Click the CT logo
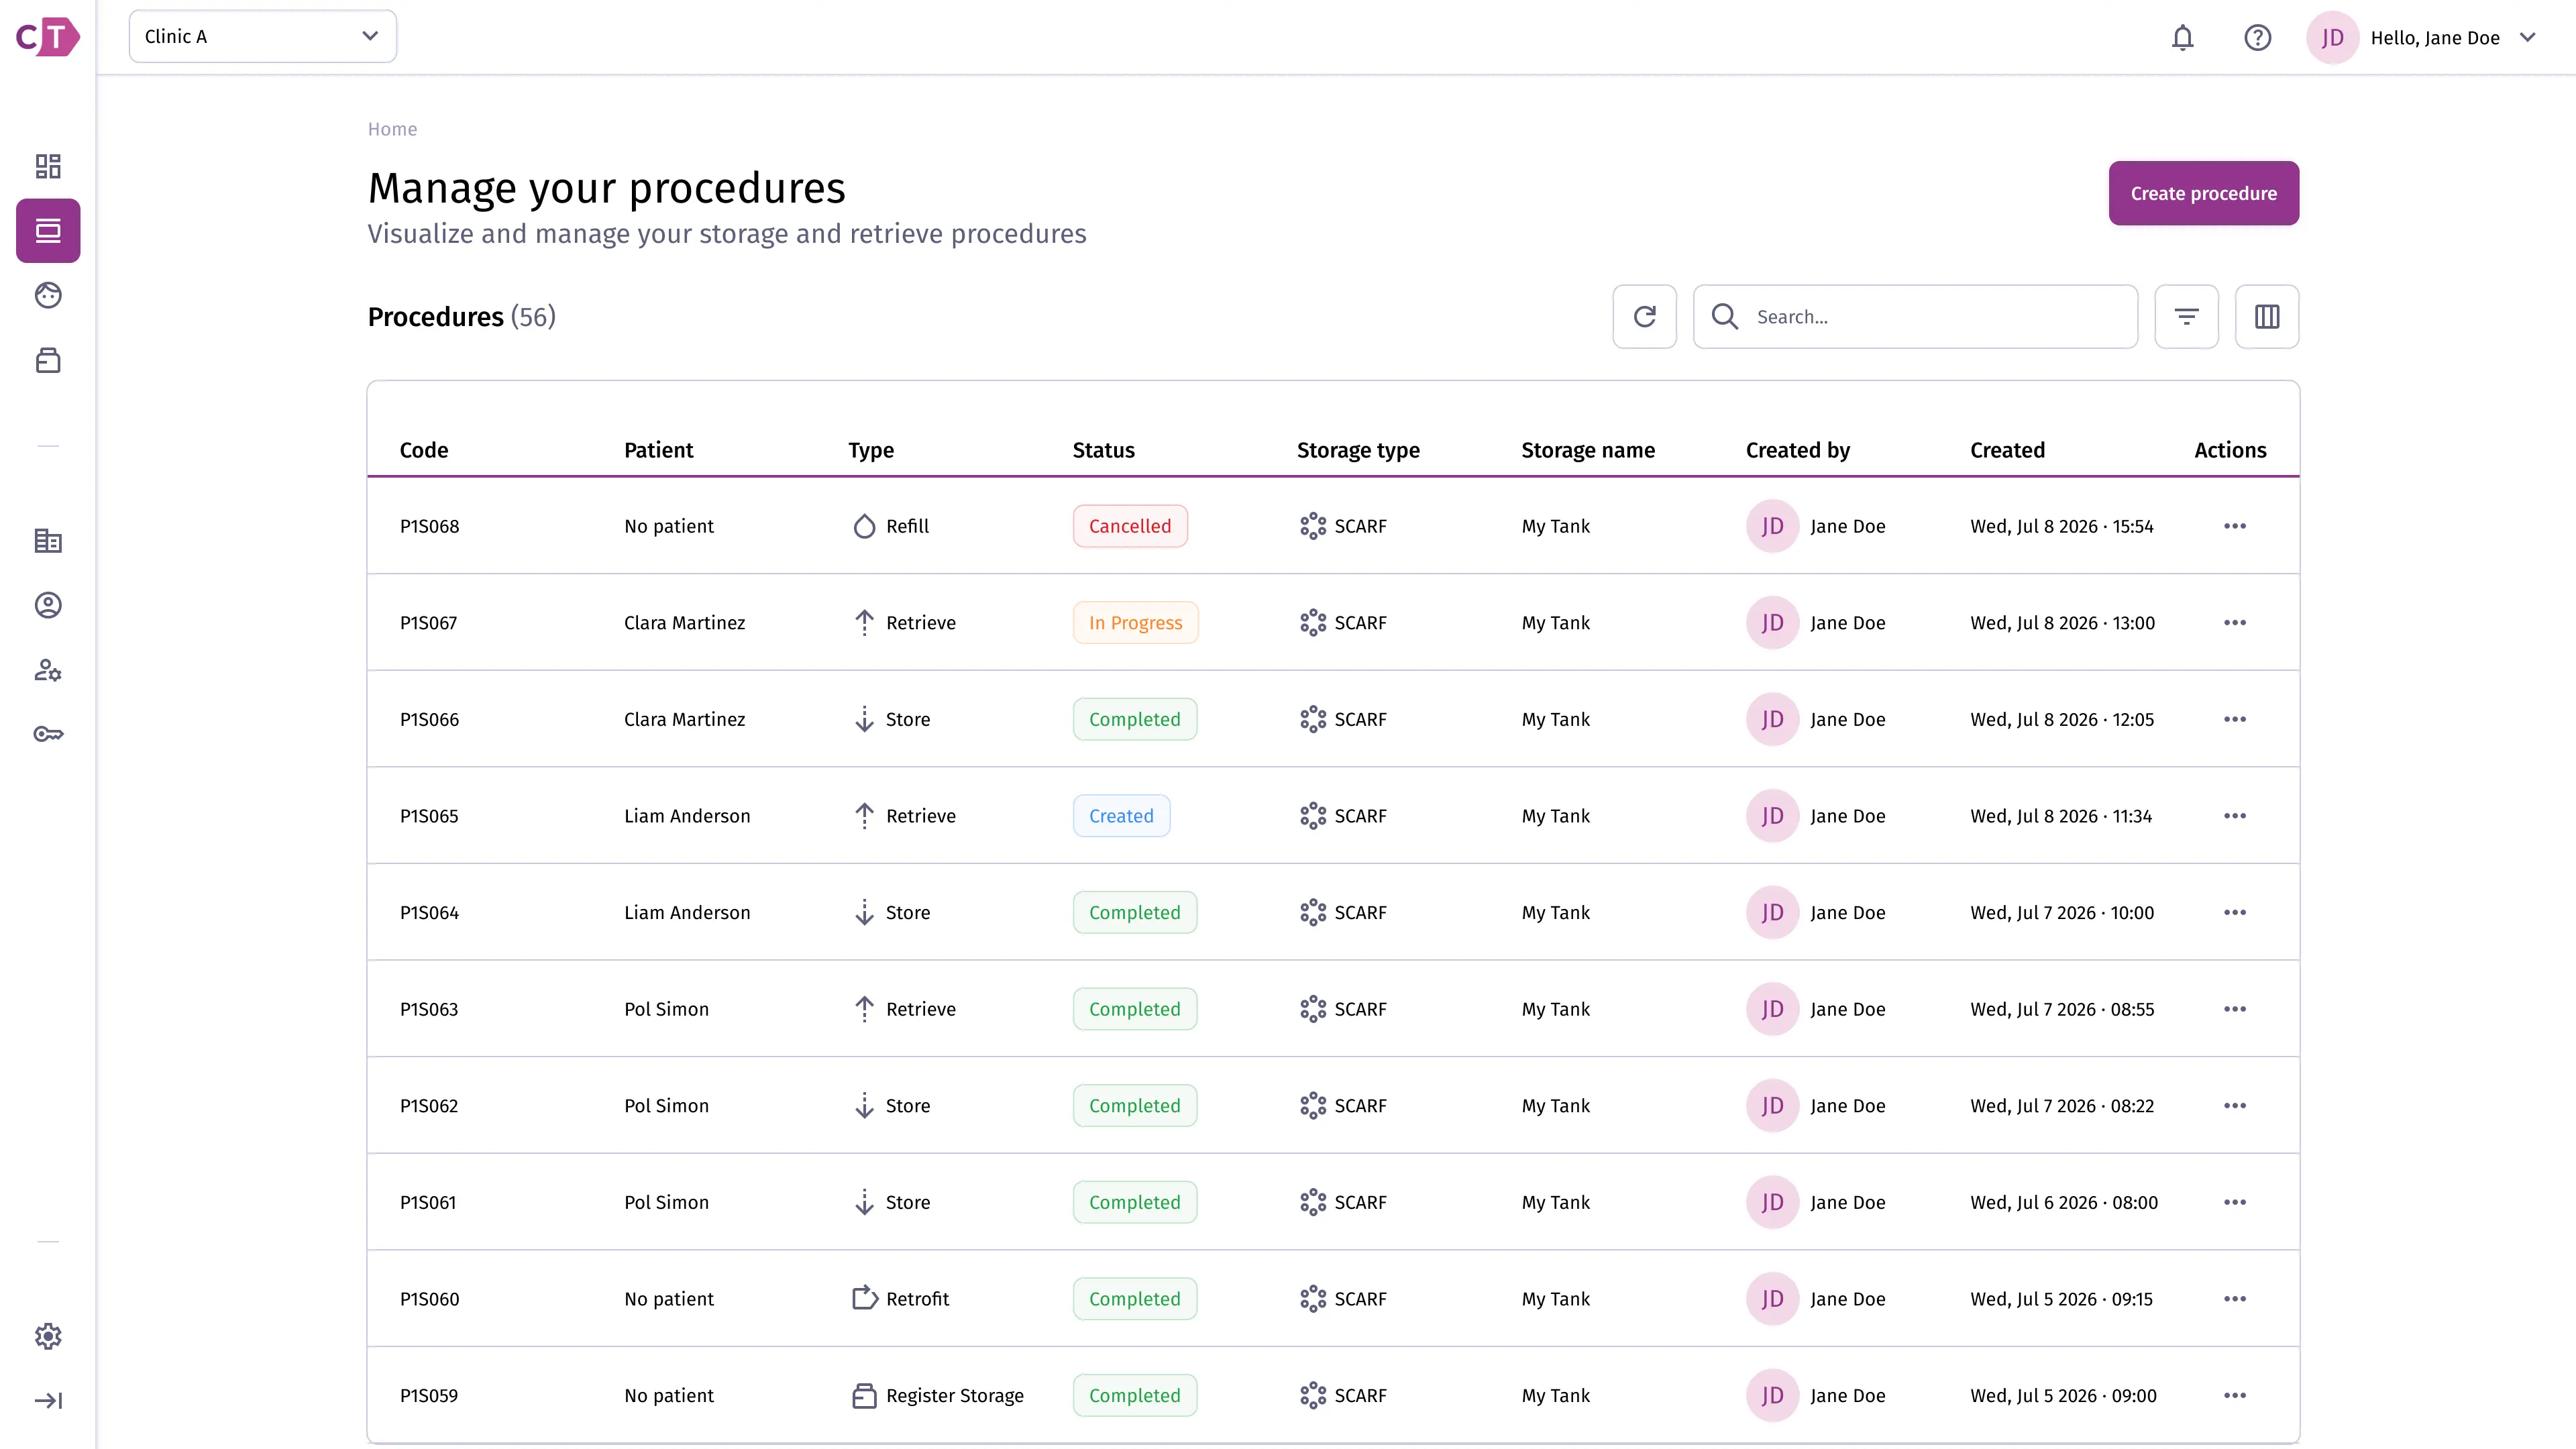This screenshot has height=1449, width=2576. point(48,38)
